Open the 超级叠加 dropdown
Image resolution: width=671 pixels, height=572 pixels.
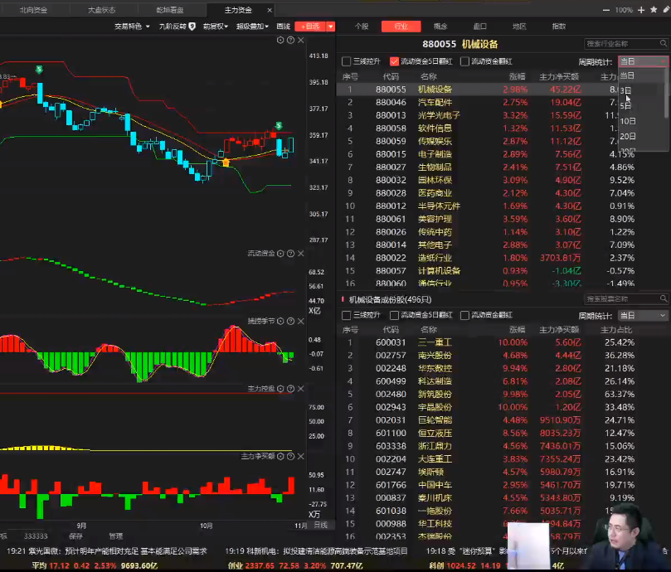click(252, 26)
